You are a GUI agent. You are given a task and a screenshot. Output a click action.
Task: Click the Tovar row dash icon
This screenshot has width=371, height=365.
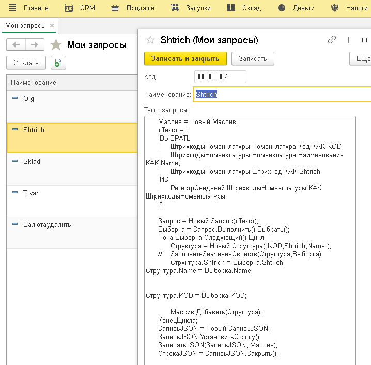click(15, 192)
